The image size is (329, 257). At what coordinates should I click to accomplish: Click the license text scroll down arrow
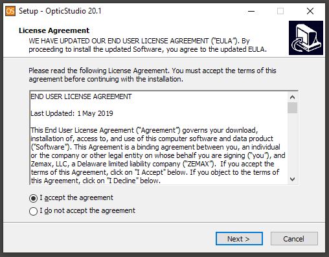[x=293, y=179]
